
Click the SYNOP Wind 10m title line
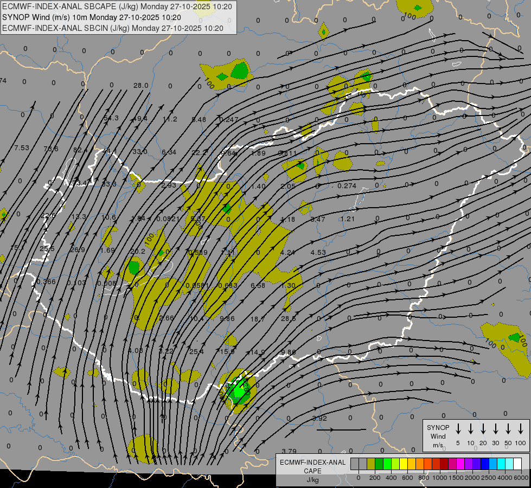(92, 17)
